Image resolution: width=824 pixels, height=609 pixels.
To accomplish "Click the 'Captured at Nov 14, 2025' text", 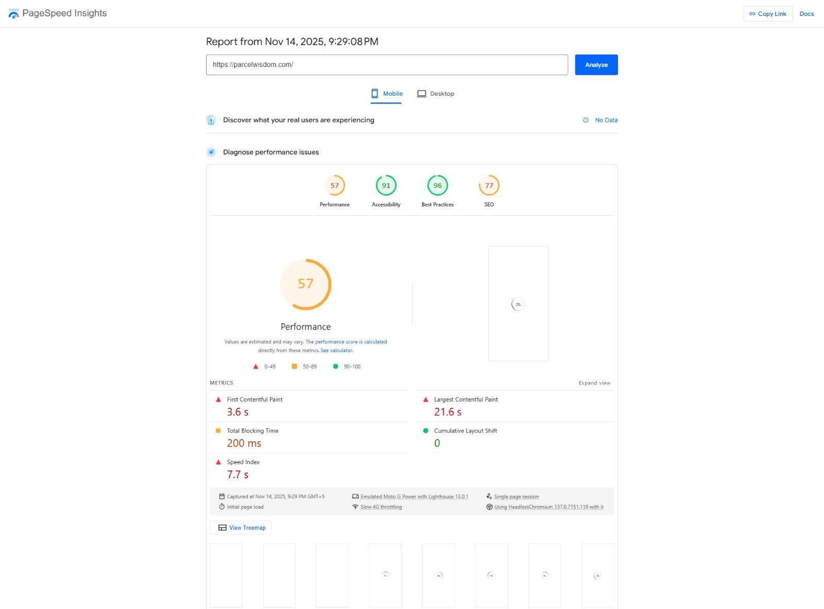I will tap(276, 497).
